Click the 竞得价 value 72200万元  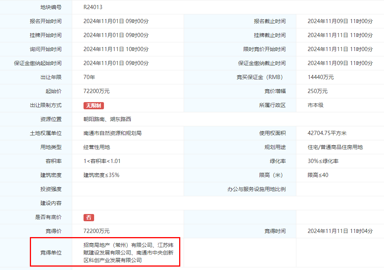tap(96, 231)
